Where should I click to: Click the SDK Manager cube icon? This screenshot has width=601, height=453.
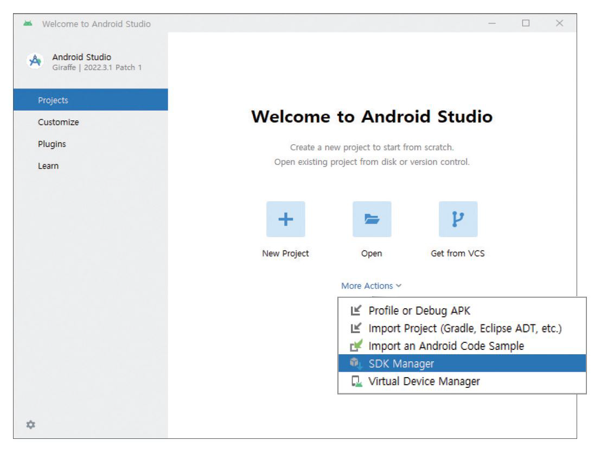[x=356, y=363]
